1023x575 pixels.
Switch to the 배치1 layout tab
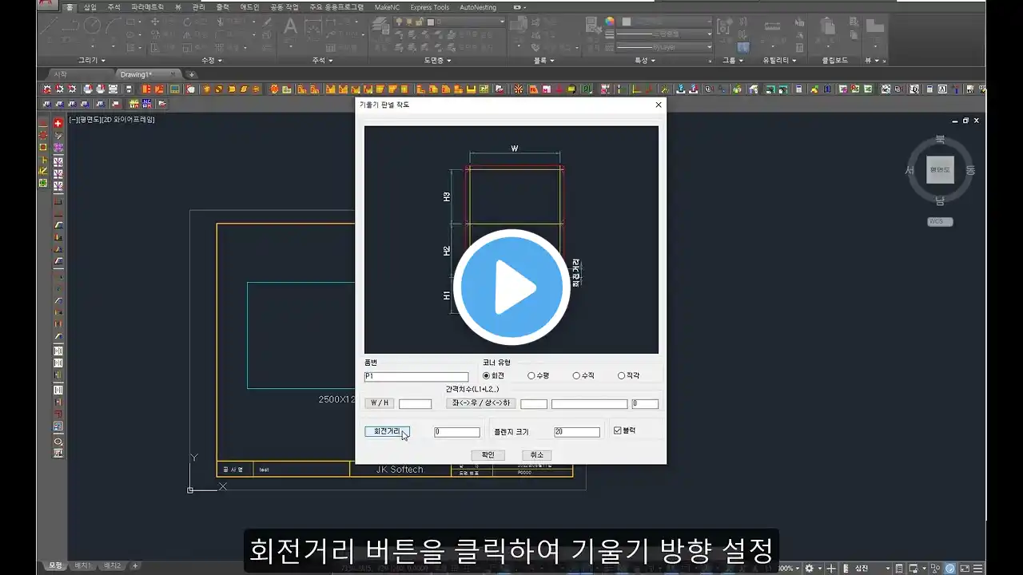(x=82, y=565)
